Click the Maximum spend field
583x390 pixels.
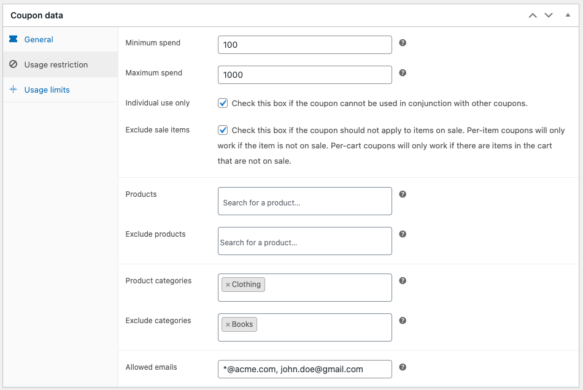[304, 75]
